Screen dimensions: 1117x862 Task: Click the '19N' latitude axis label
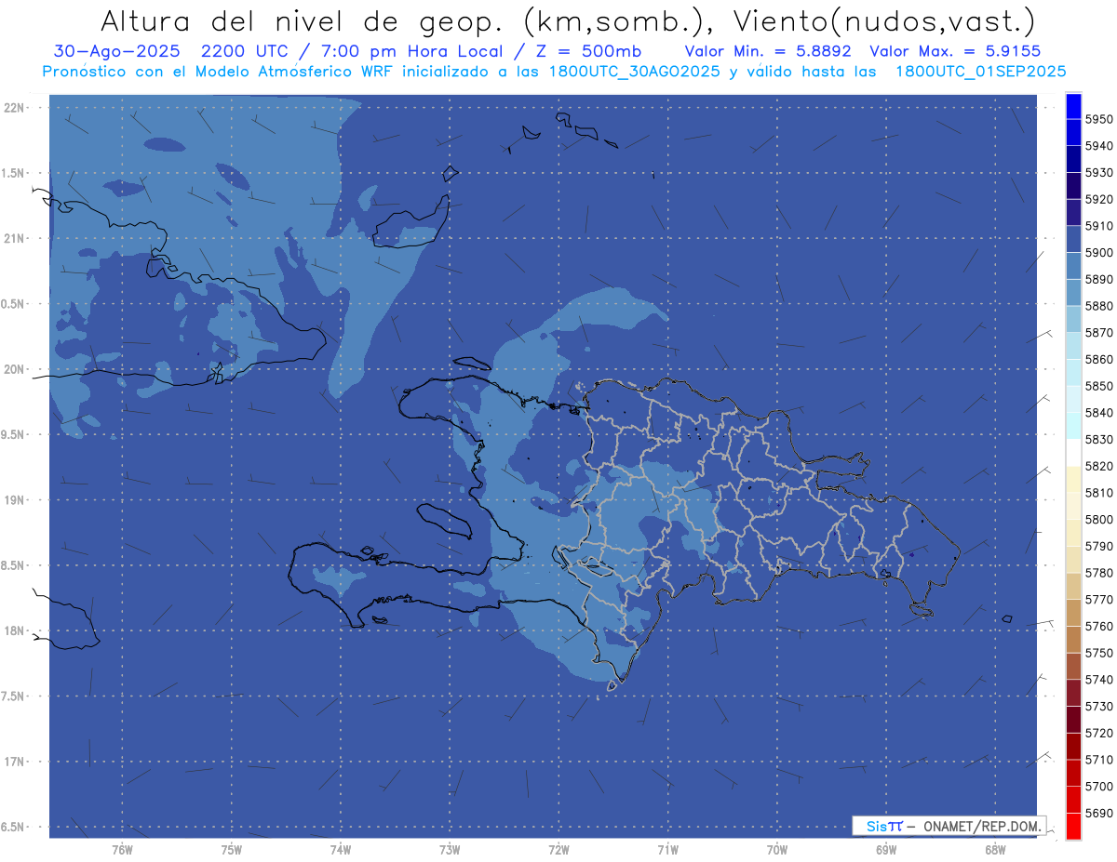coord(14,500)
